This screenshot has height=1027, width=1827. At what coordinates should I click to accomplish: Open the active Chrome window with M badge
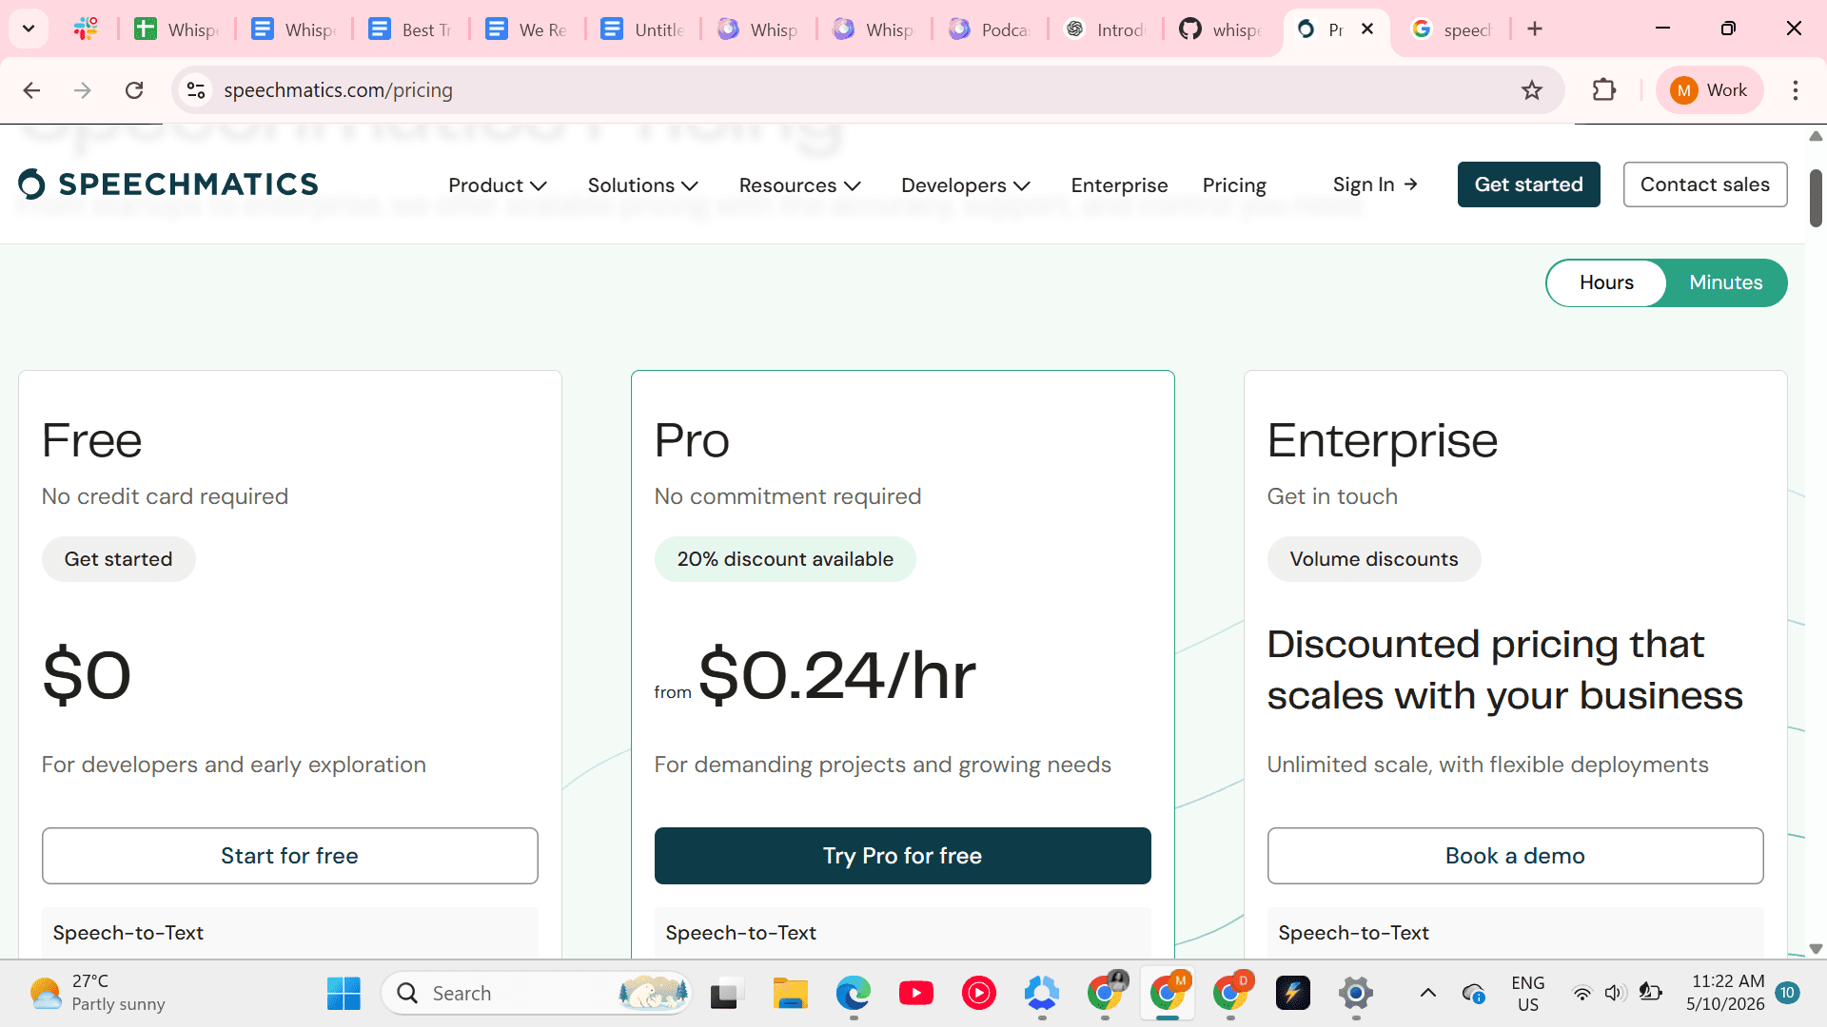click(x=1168, y=994)
